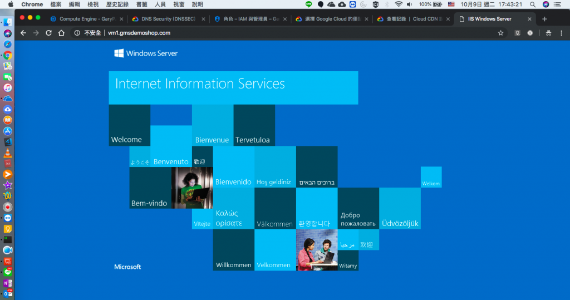Open the LINE app in the dock

(8, 272)
